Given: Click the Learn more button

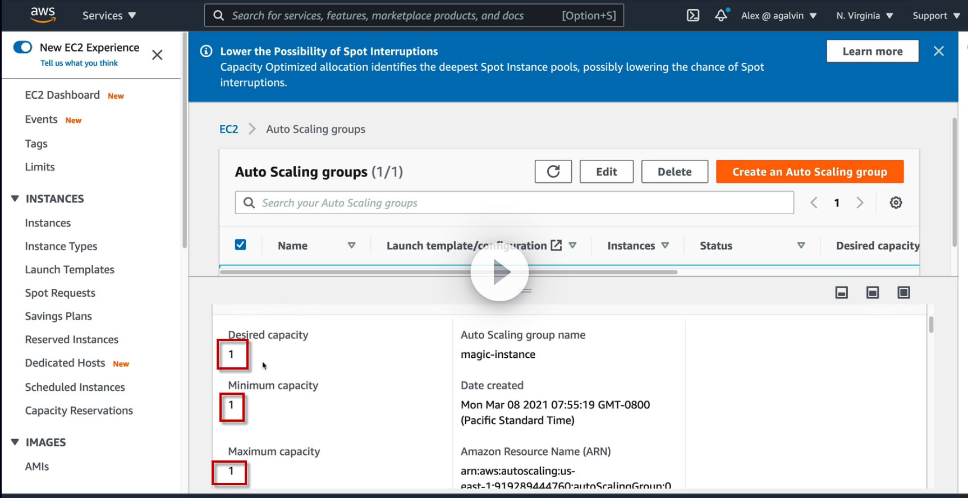Looking at the screenshot, I should click(872, 52).
